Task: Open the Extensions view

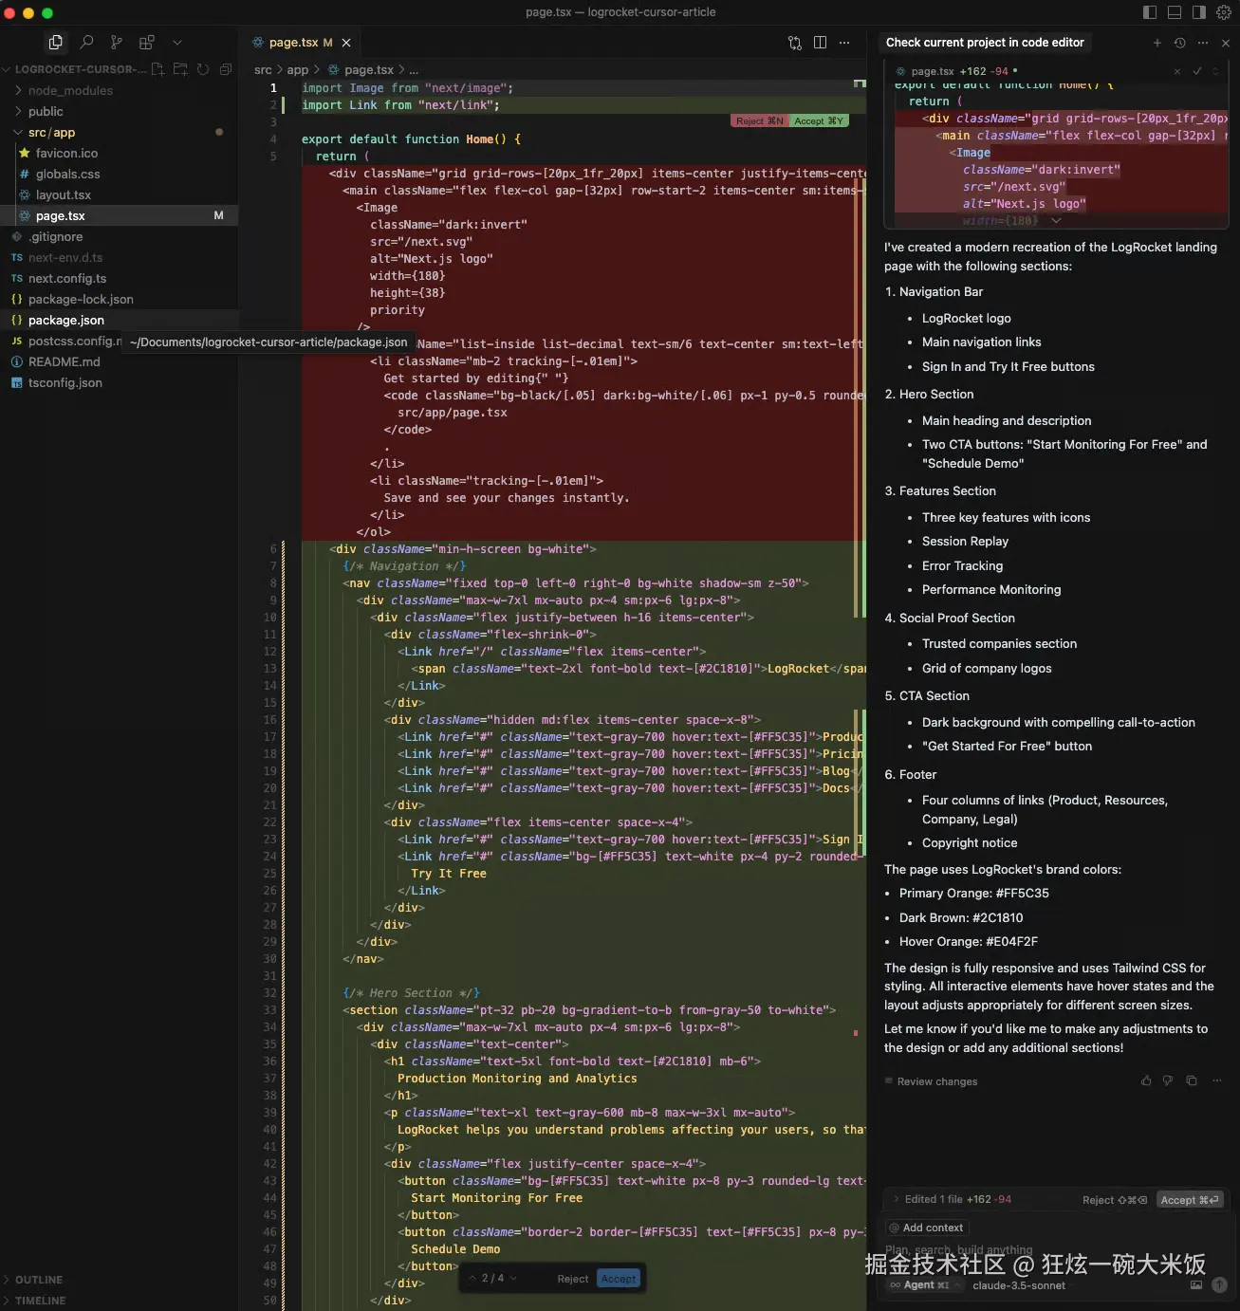Action: (x=146, y=42)
